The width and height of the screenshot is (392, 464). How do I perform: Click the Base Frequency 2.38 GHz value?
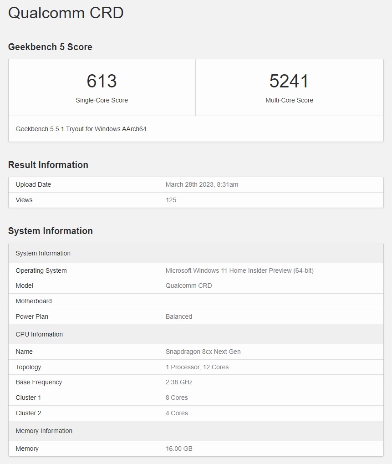tap(179, 382)
